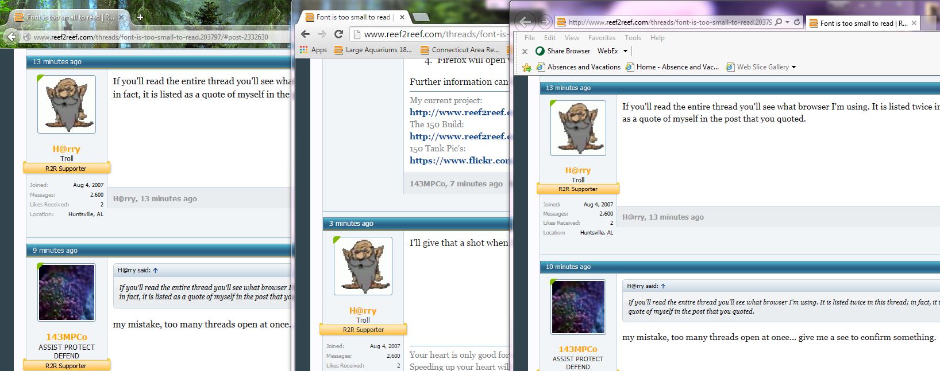The image size is (940, 371).
Task: Open the Favorites menu in Internet Explorer
Action: pos(602,38)
